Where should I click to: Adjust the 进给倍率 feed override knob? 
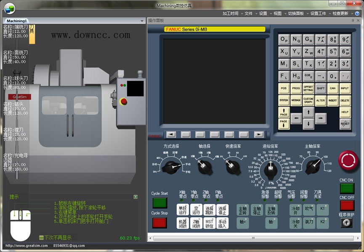270,171
